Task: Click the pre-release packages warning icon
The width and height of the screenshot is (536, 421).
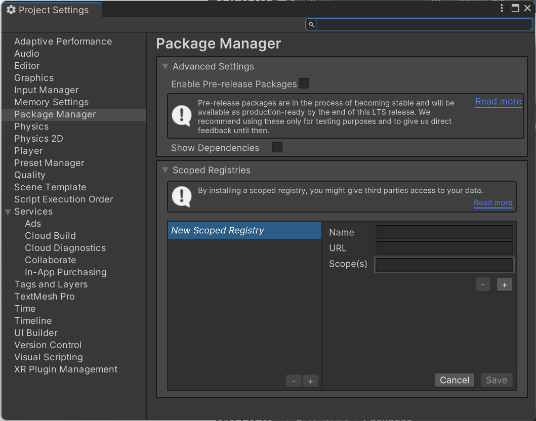Action: pos(182,115)
